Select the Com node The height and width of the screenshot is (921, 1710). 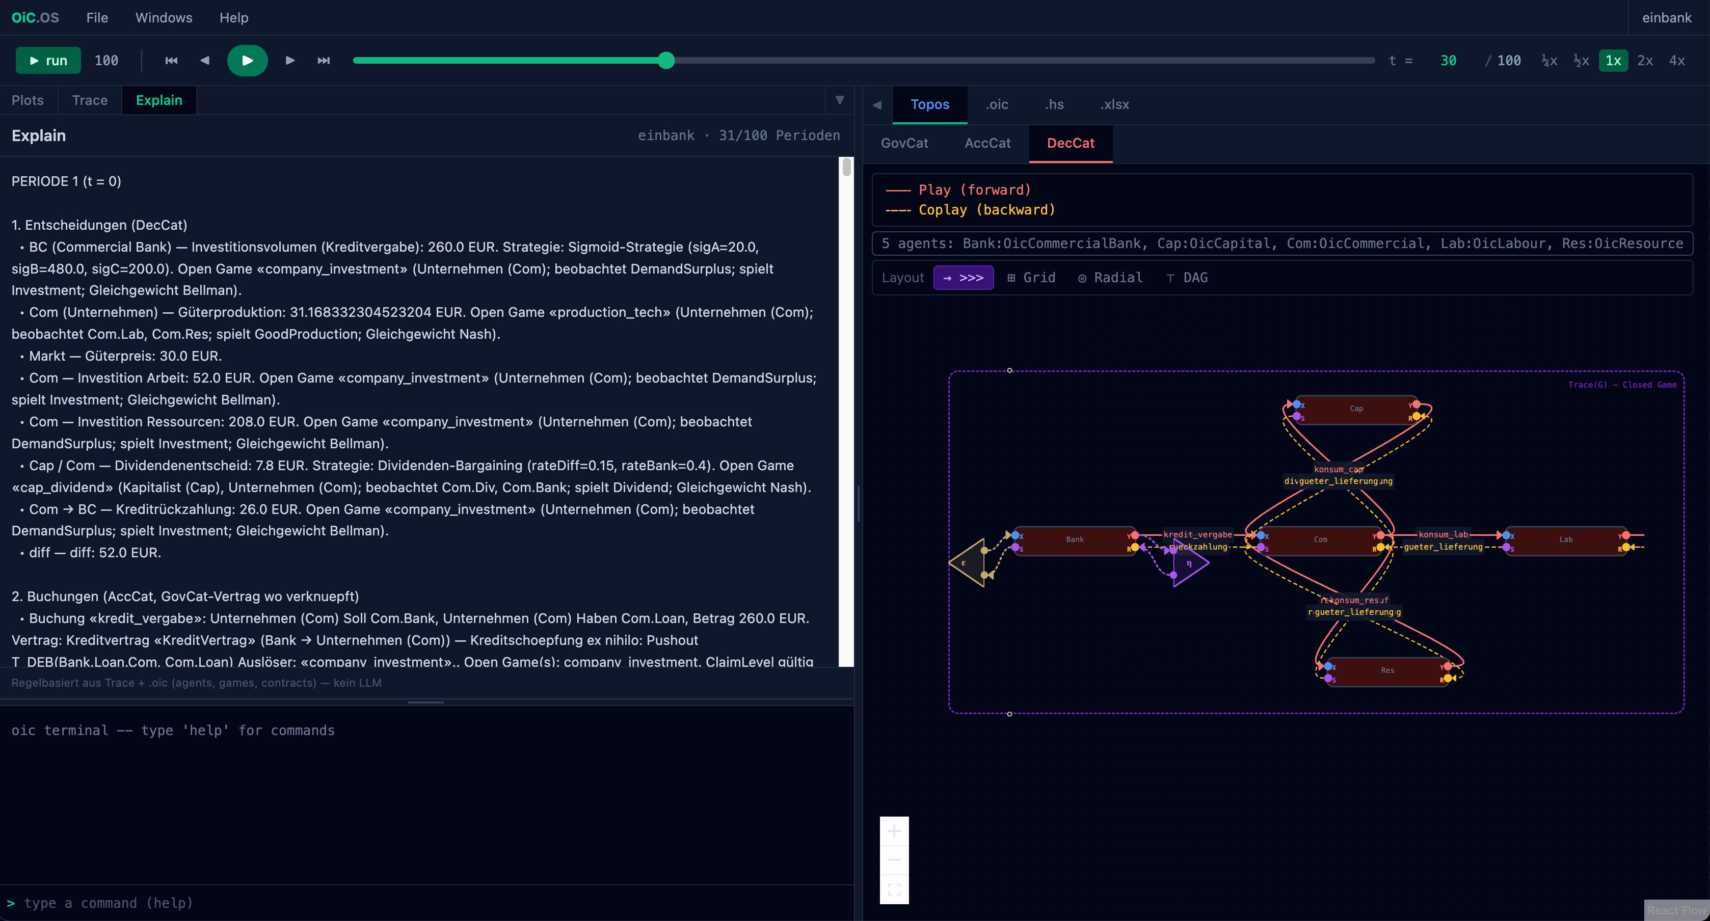[1320, 540]
